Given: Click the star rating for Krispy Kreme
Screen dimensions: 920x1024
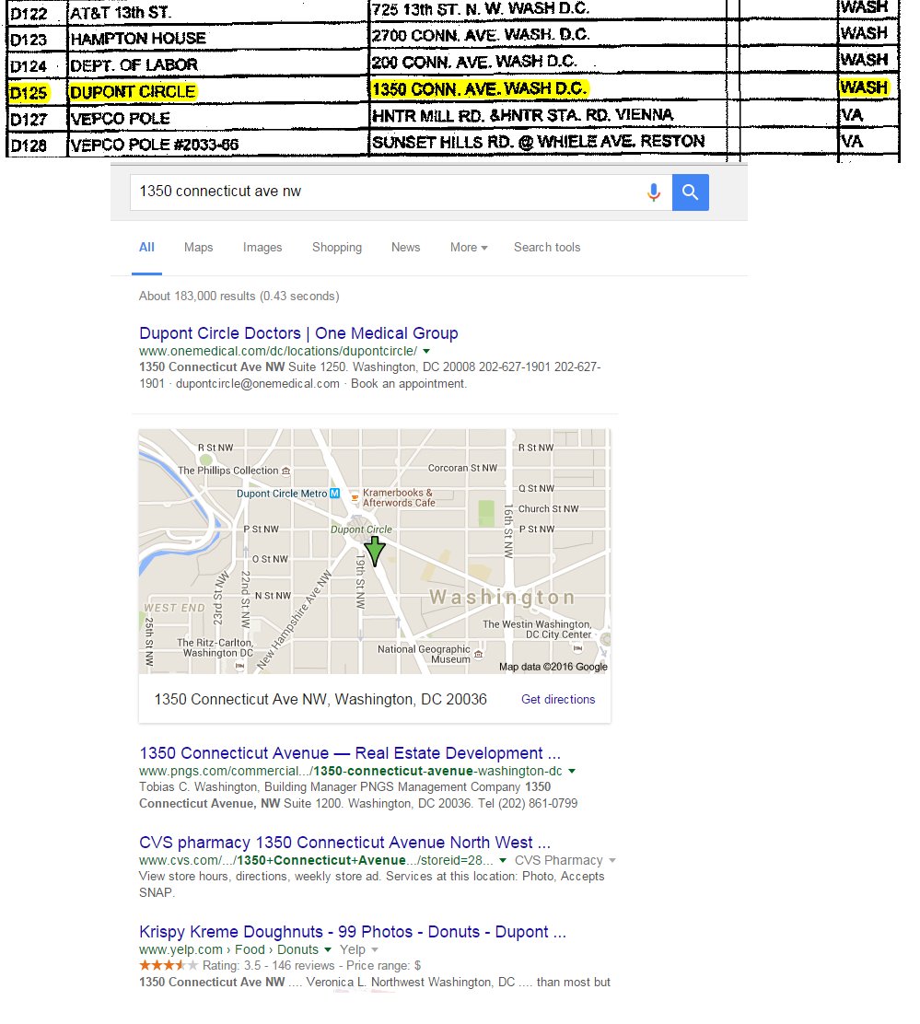Looking at the screenshot, I should coord(169,965).
